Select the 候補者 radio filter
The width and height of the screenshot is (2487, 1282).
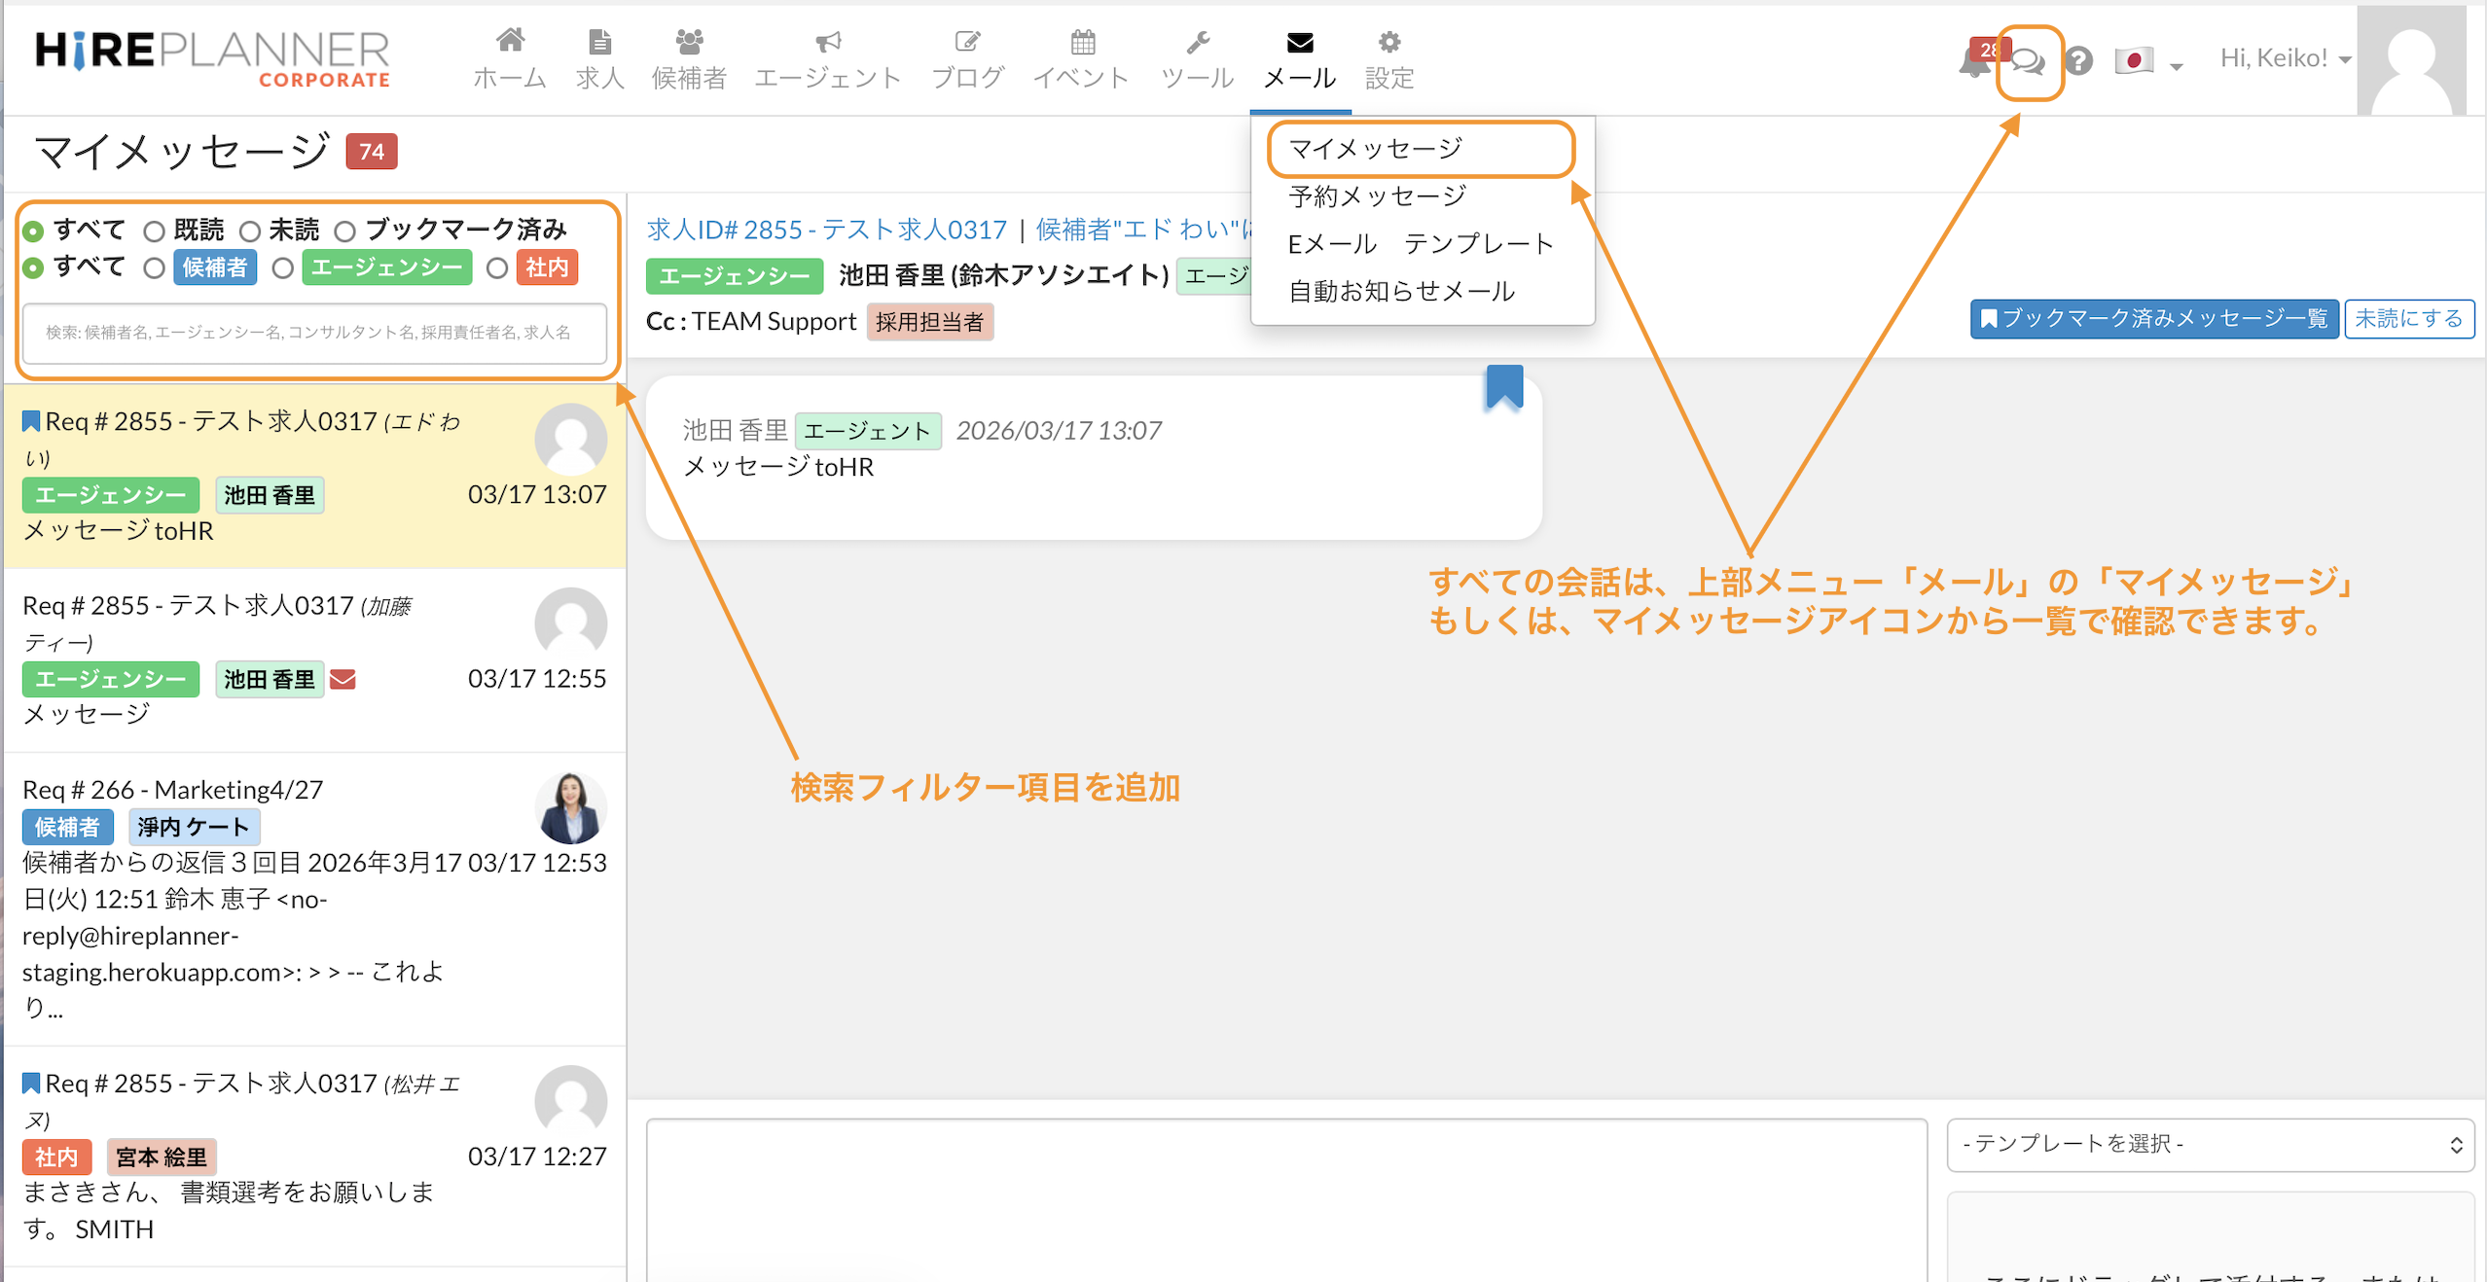pos(154,268)
